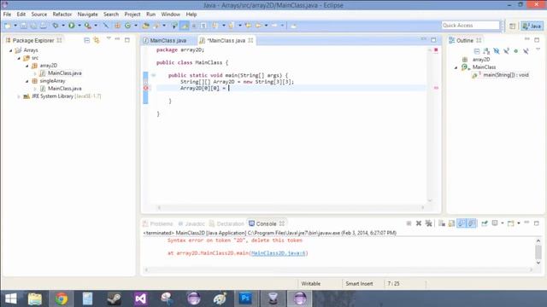Toggle Hide Fields in Outline view
Screen dimensions: 547x307
pyautogui.click(x=496, y=51)
